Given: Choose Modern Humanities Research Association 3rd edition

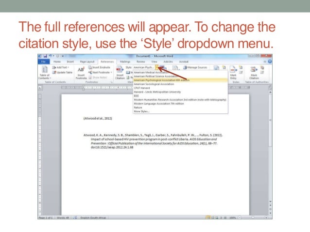Looking at the screenshot, I should [x=180, y=100].
